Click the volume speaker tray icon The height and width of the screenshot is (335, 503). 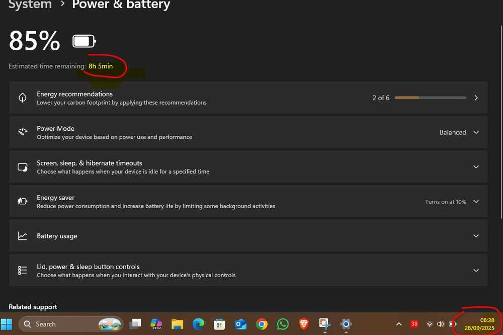(441, 324)
